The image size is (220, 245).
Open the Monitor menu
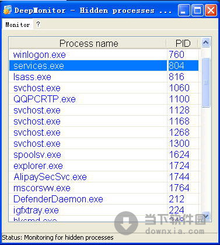(18, 25)
